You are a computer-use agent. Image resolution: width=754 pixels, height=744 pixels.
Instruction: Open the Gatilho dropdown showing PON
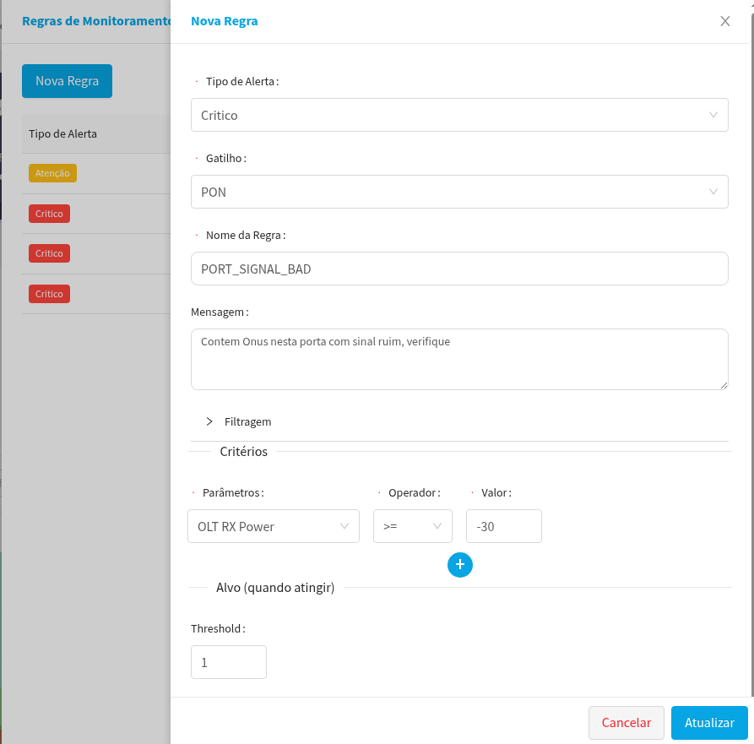coord(459,192)
